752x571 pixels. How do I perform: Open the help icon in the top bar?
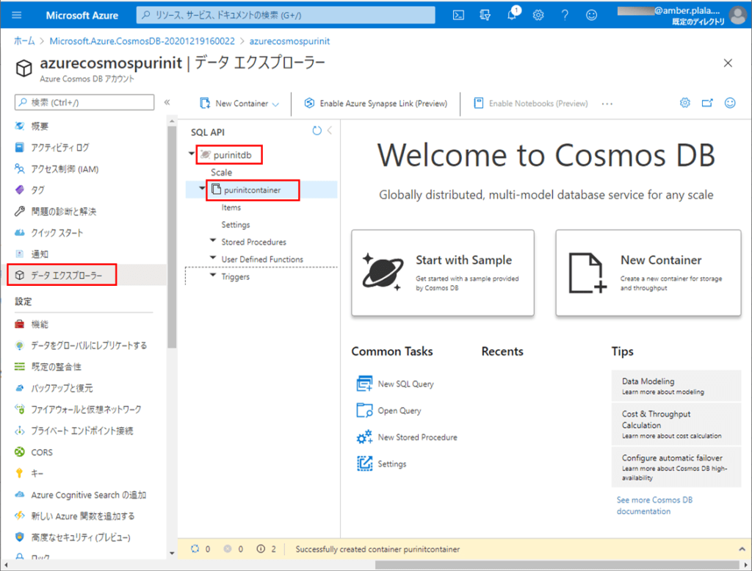tap(564, 14)
